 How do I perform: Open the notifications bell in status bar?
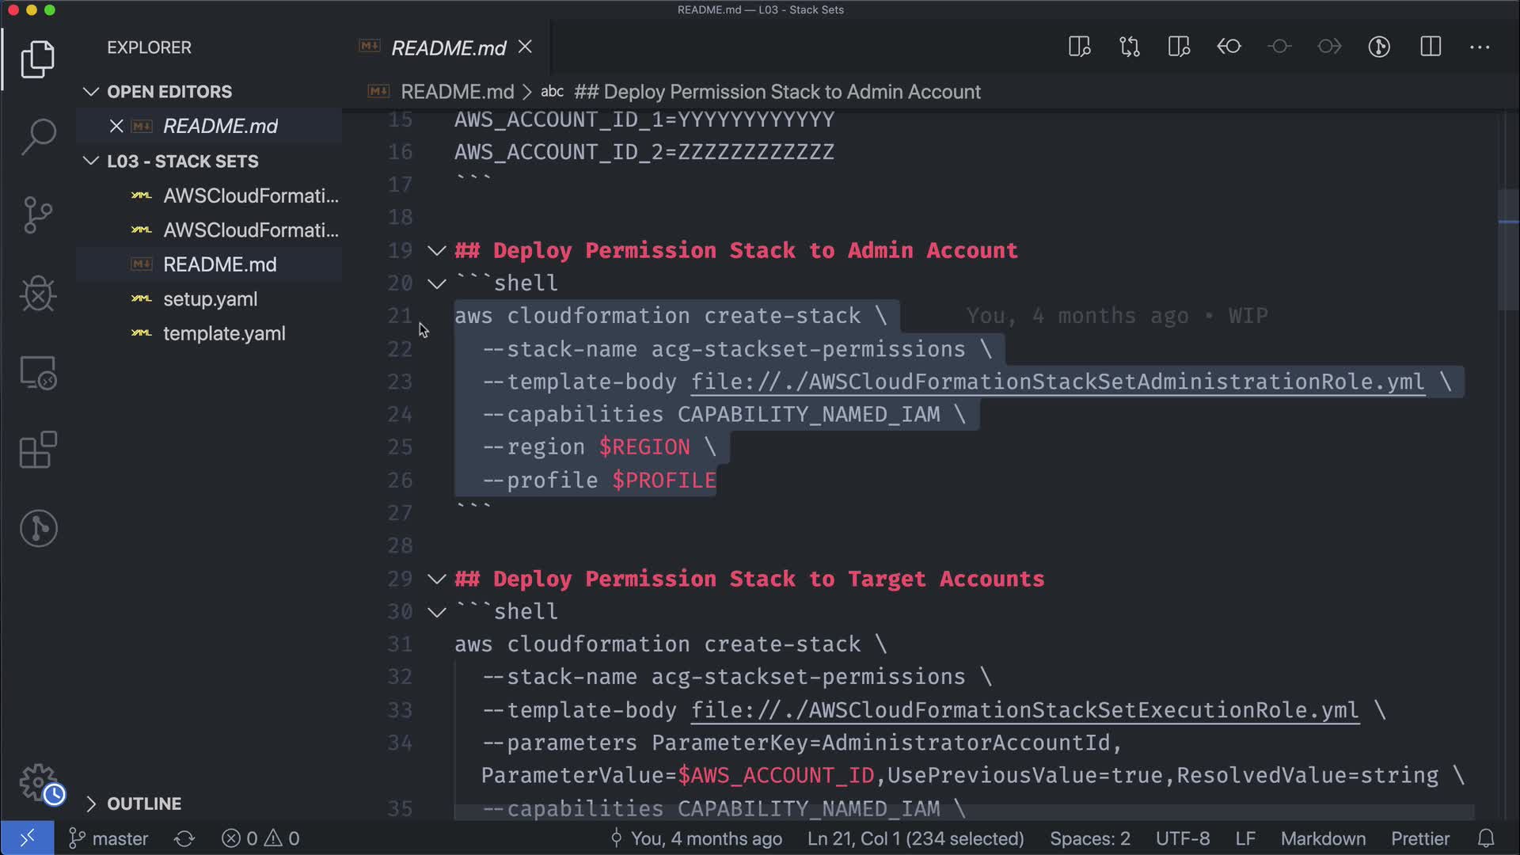[1486, 838]
